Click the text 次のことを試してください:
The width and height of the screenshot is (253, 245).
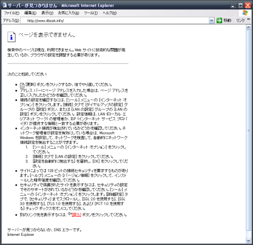(27, 74)
